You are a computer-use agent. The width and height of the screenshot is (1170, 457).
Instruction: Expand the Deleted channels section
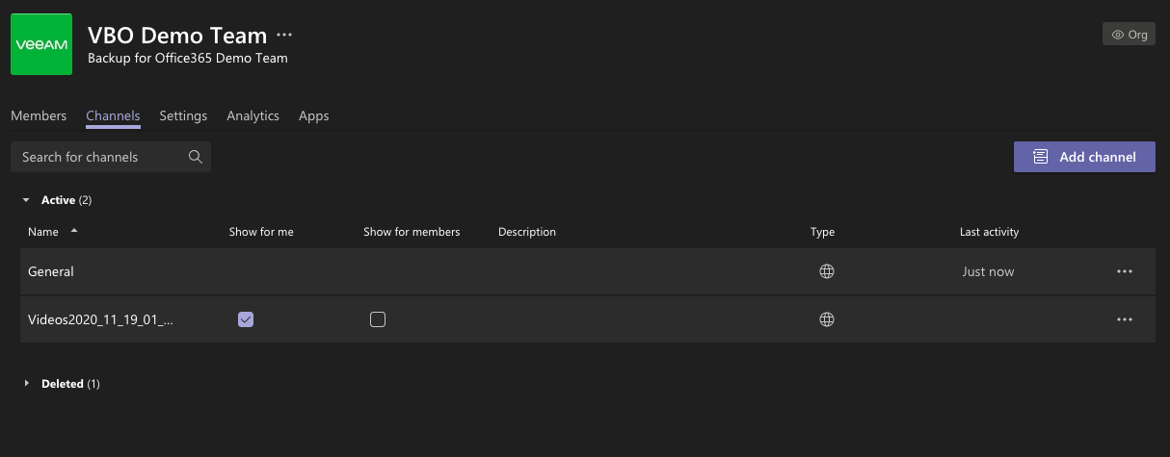(26, 384)
